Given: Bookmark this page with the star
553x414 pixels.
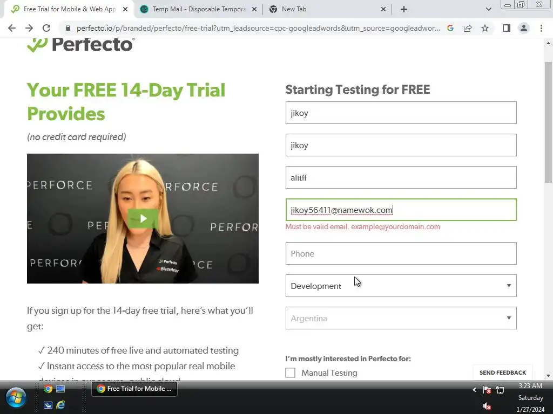Looking at the screenshot, I should coord(485,28).
